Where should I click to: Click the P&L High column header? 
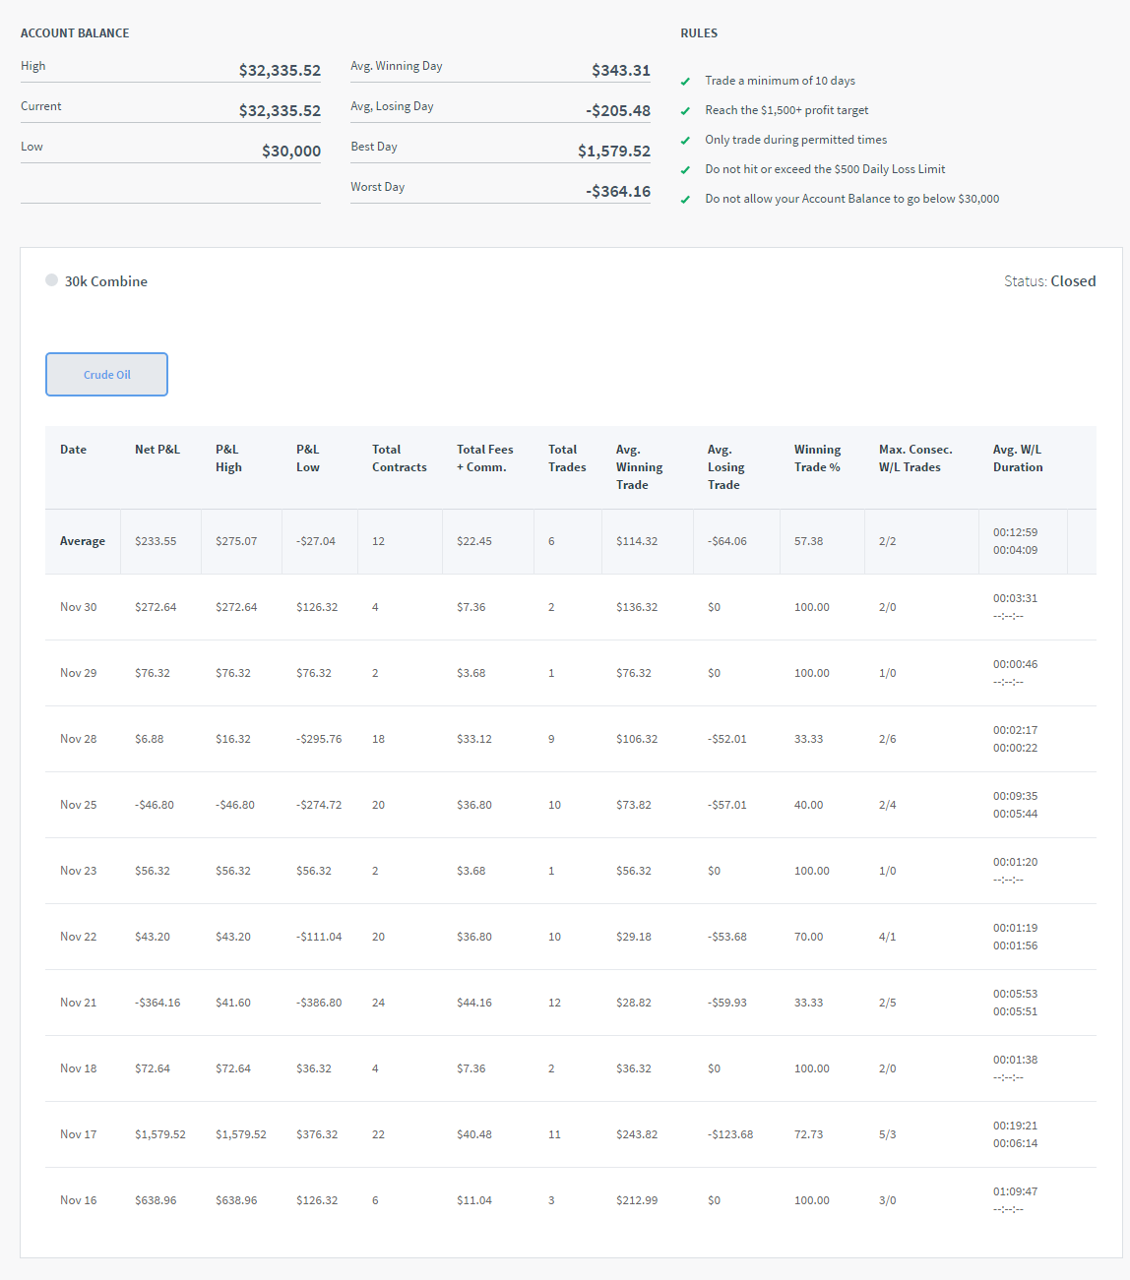[x=228, y=458]
